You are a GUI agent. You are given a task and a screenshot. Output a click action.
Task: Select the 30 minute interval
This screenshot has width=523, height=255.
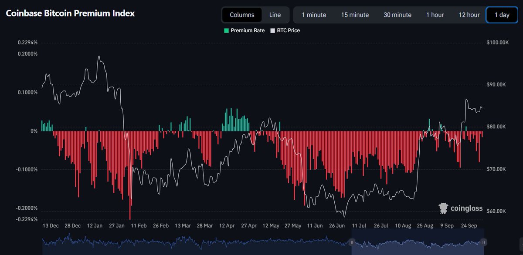pyautogui.click(x=397, y=15)
